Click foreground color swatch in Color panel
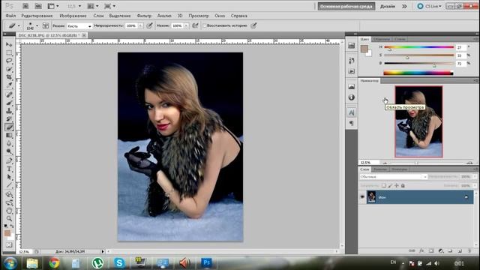The image size is (480, 270). 364,49
